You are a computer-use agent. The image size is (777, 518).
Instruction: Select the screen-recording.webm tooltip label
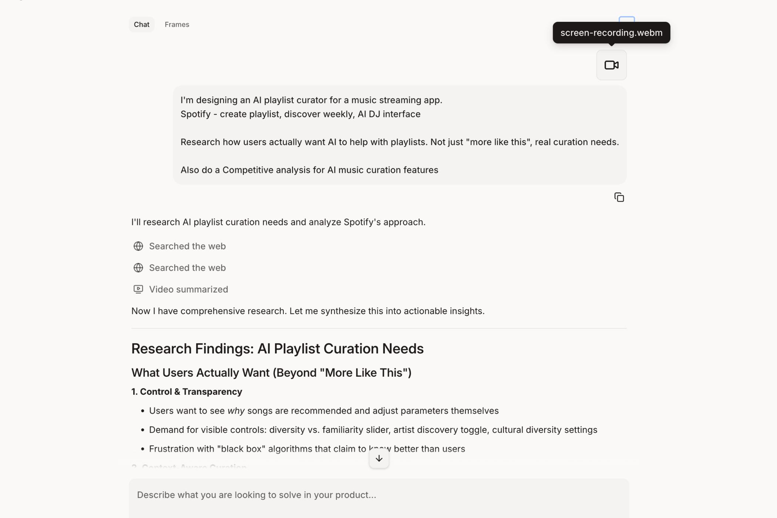pyautogui.click(x=611, y=33)
